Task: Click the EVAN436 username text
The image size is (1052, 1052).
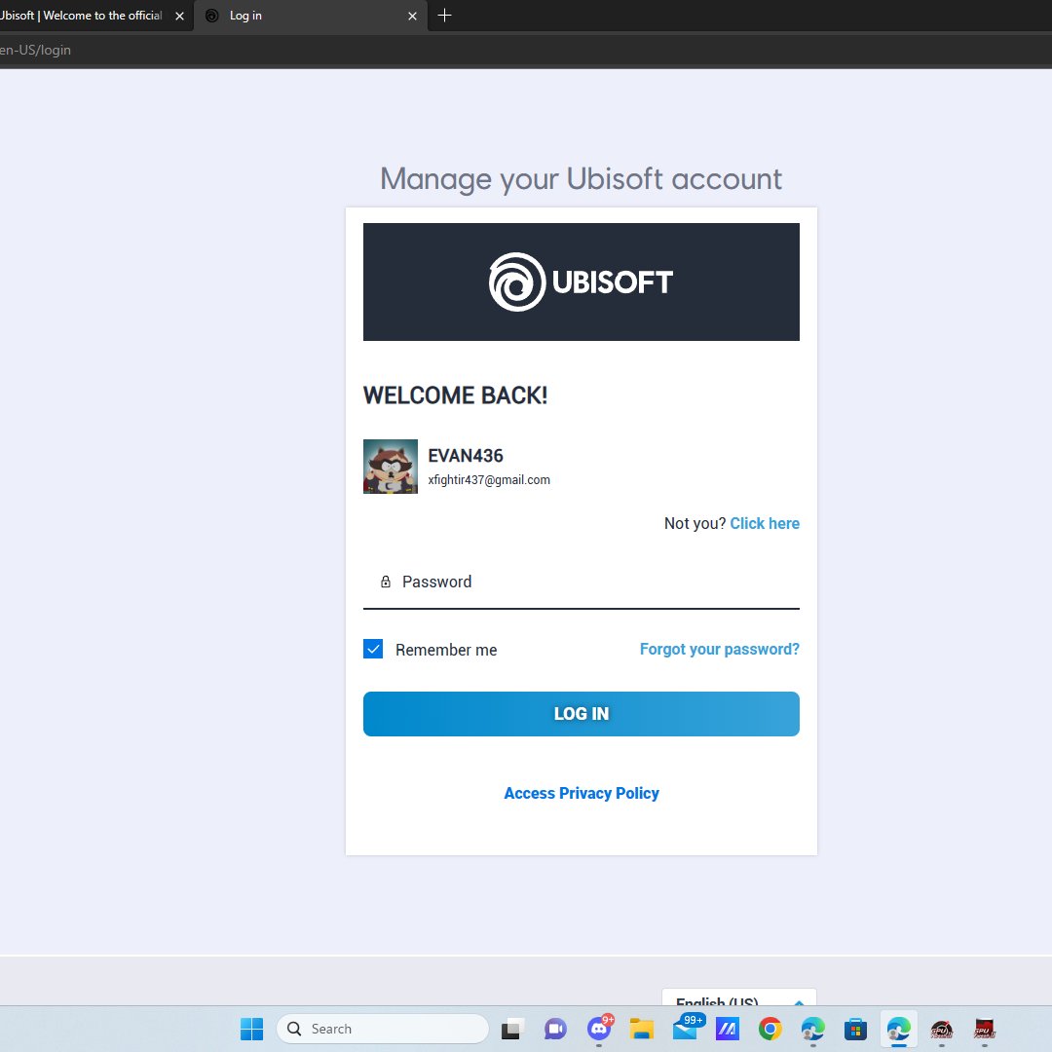Action: tap(465, 456)
